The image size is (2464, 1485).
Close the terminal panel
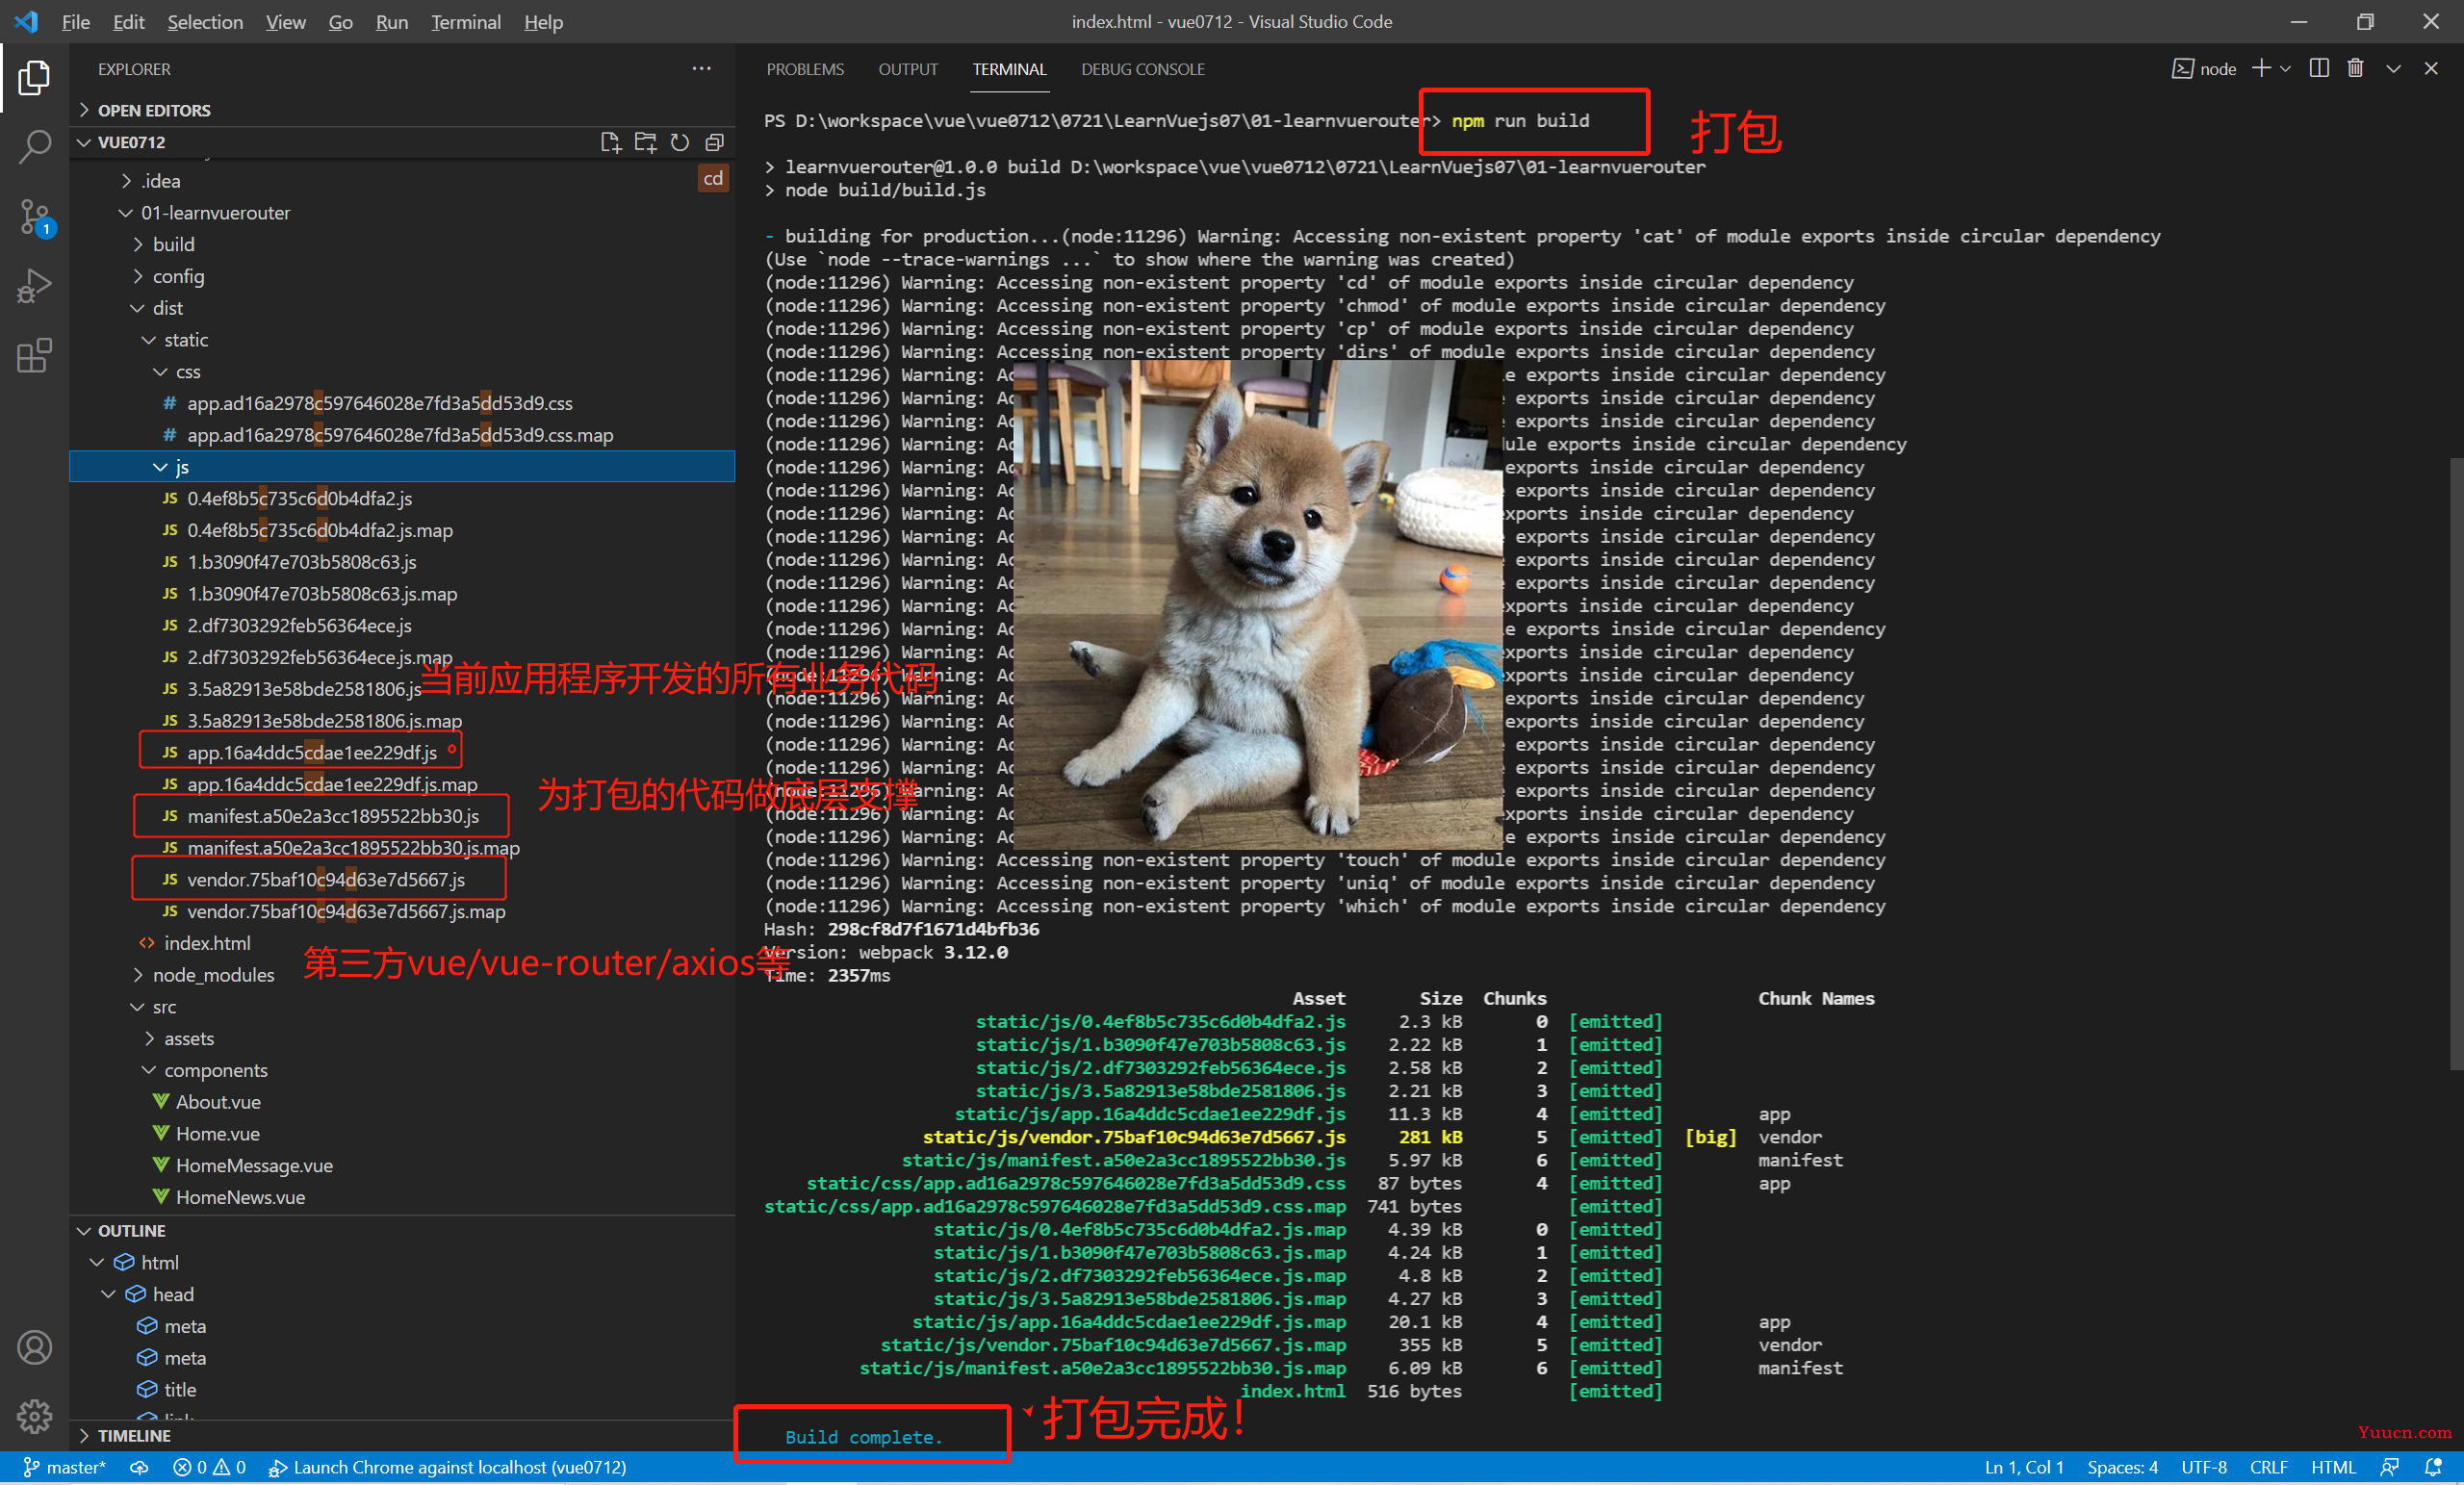point(2431,68)
